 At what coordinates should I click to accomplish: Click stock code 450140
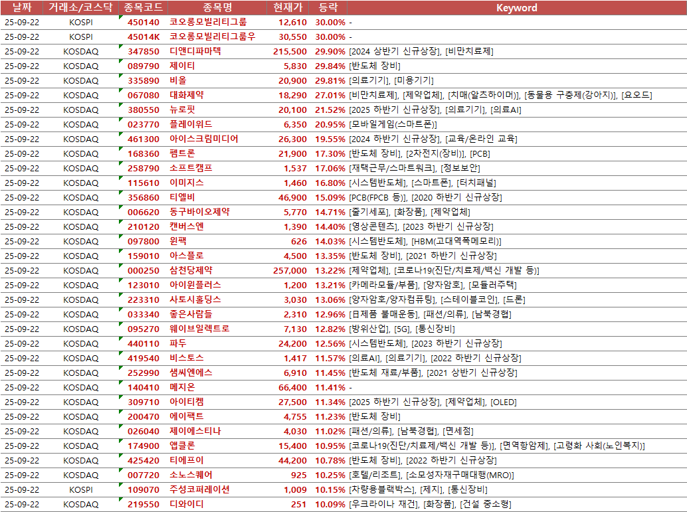[x=144, y=23]
